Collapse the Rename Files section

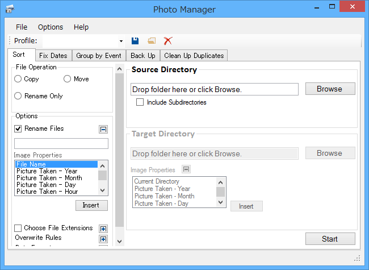point(103,129)
